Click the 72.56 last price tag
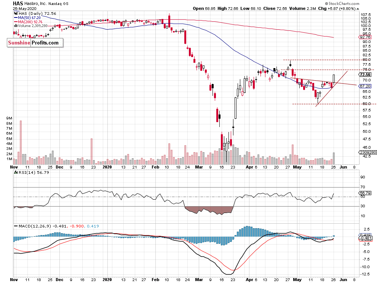Screen dimensions: 377x283 365,75
